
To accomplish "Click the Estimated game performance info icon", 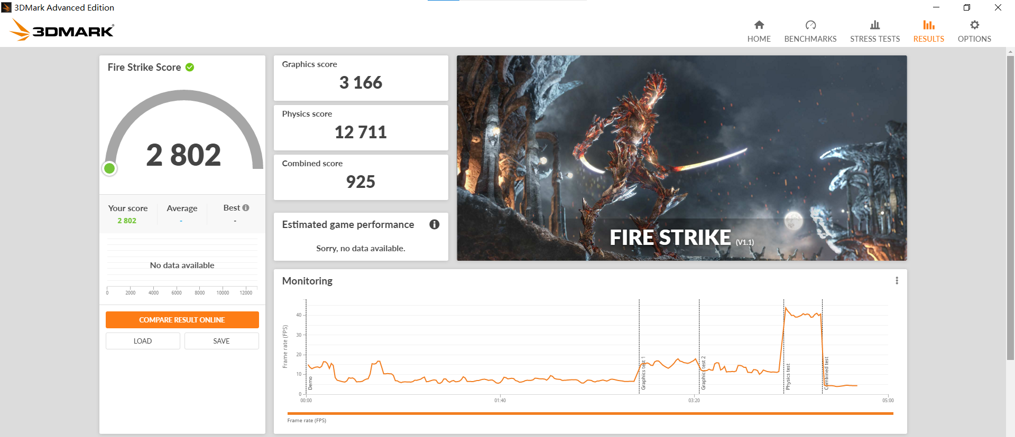I will pos(435,224).
